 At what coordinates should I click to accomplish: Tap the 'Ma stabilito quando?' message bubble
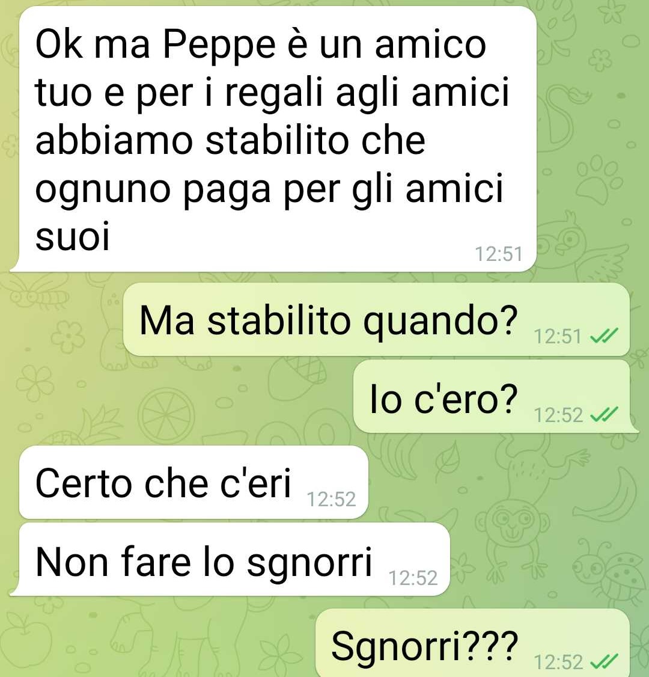(x=376, y=319)
